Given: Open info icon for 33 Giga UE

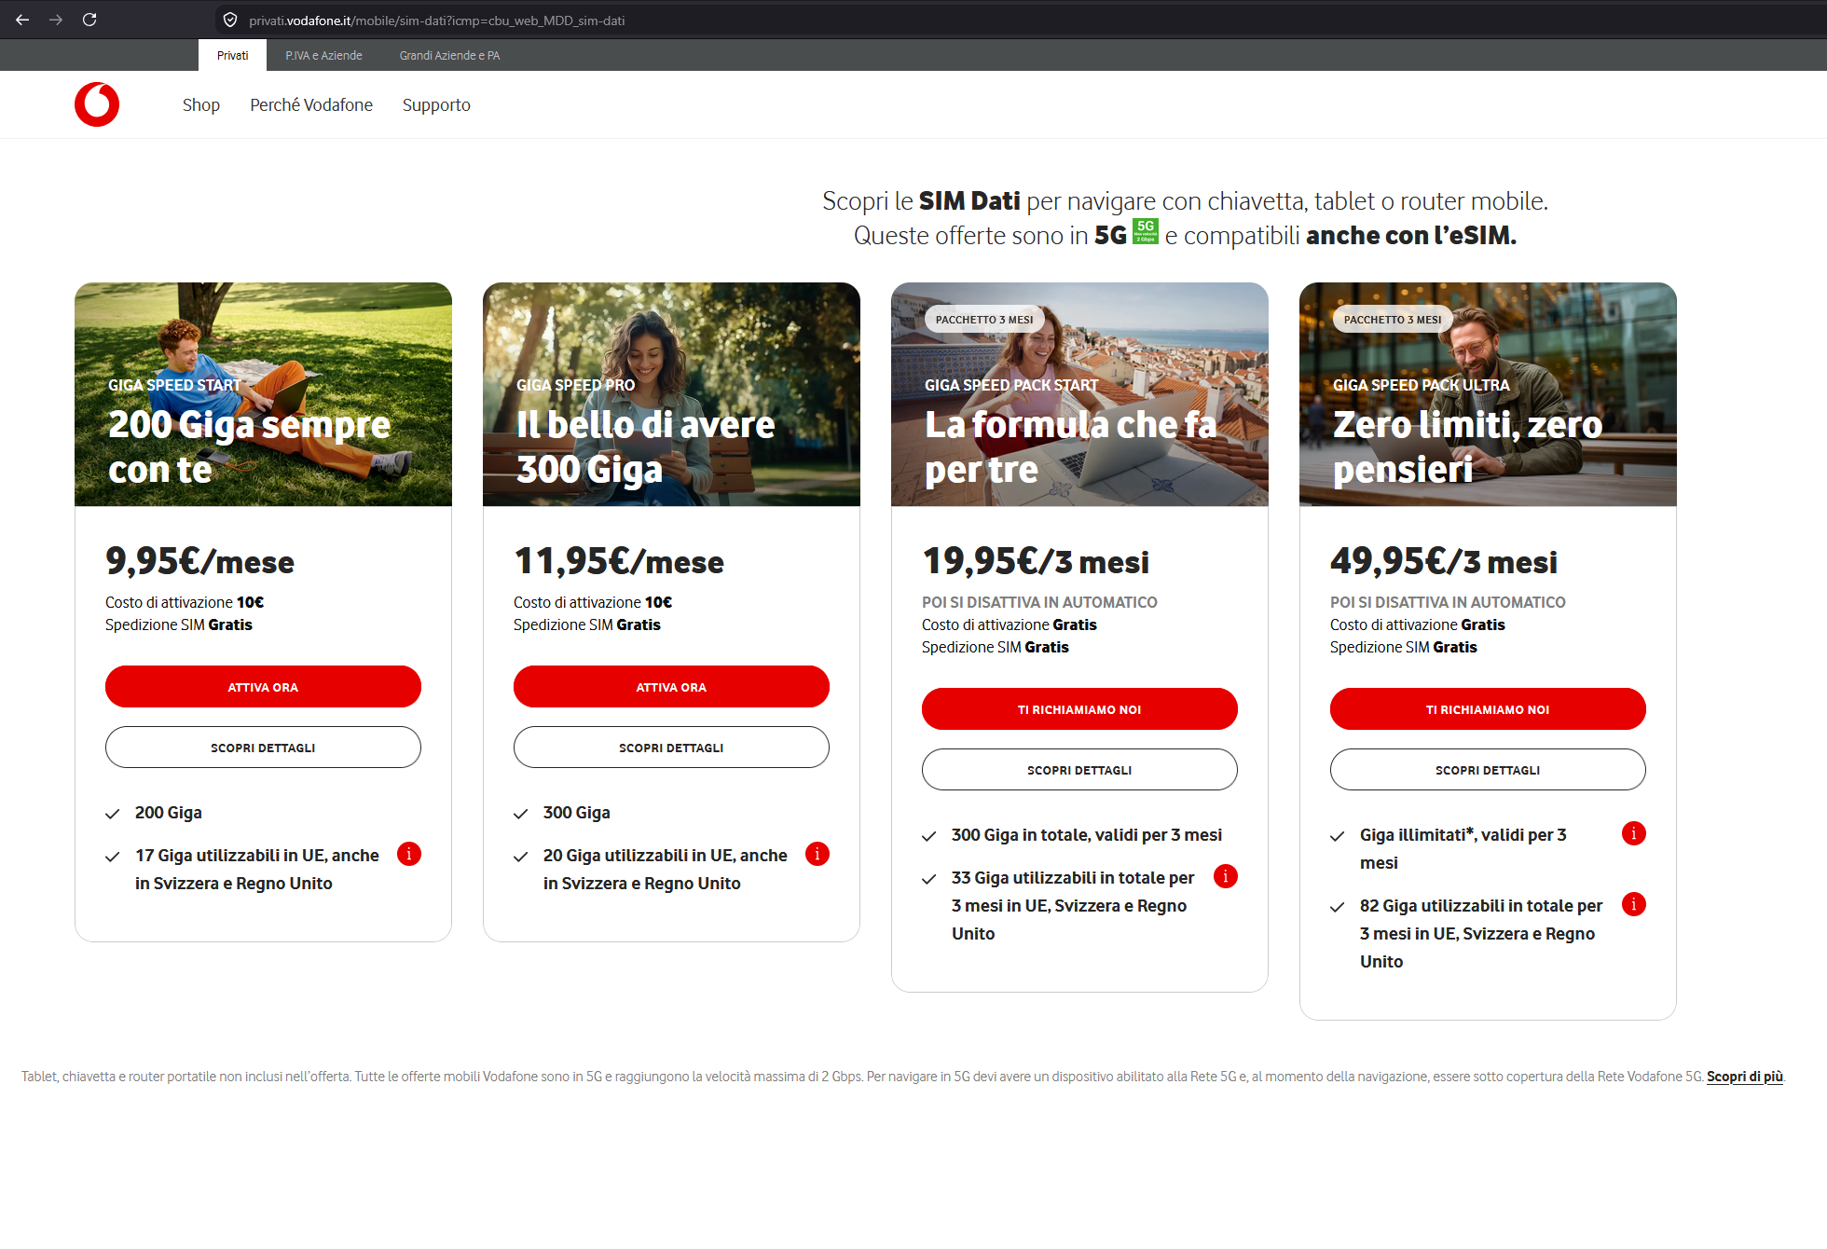Looking at the screenshot, I should pyautogui.click(x=1226, y=876).
